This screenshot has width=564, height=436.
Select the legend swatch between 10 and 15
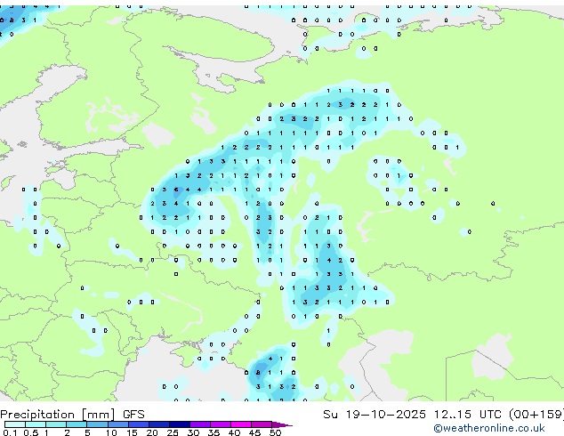click(x=117, y=424)
